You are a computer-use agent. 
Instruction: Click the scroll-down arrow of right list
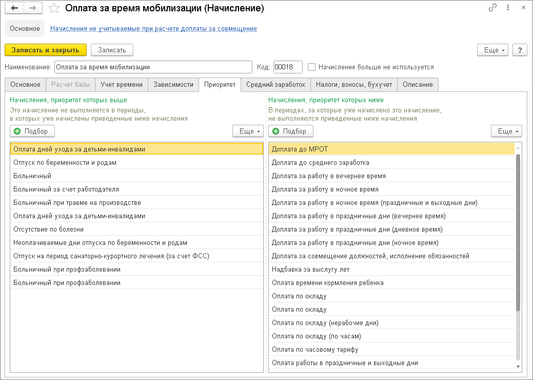pyautogui.click(x=518, y=367)
